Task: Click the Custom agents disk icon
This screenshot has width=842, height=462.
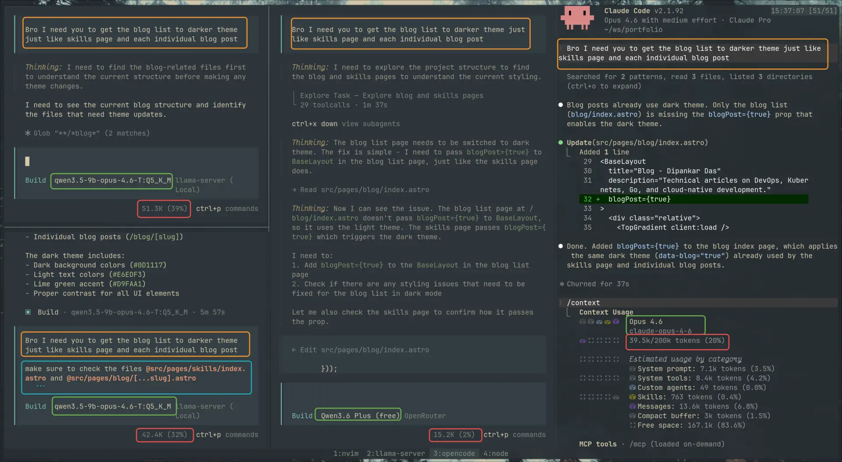Action: pos(633,388)
